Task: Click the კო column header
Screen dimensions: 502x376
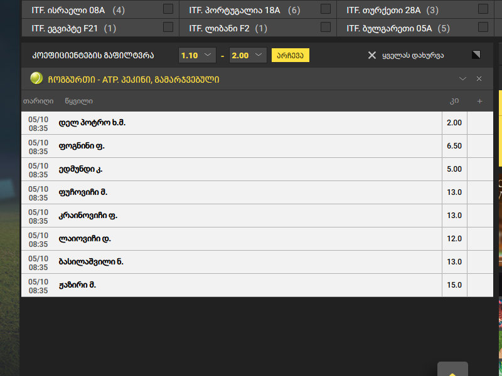Action: [x=454, y=101]
